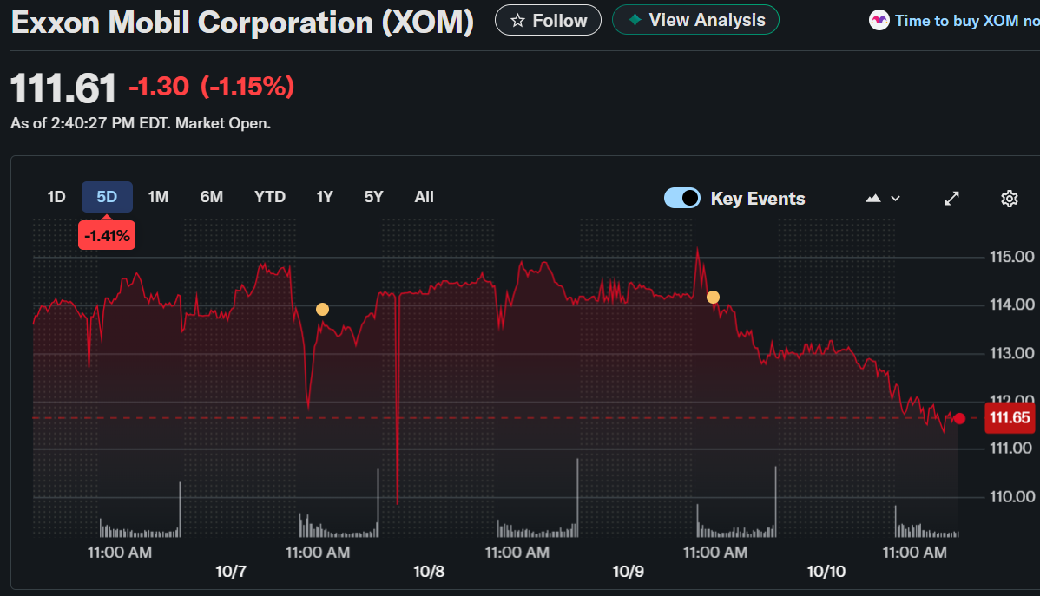Open chart settings gear
1040x596 pixels.
1009,199
